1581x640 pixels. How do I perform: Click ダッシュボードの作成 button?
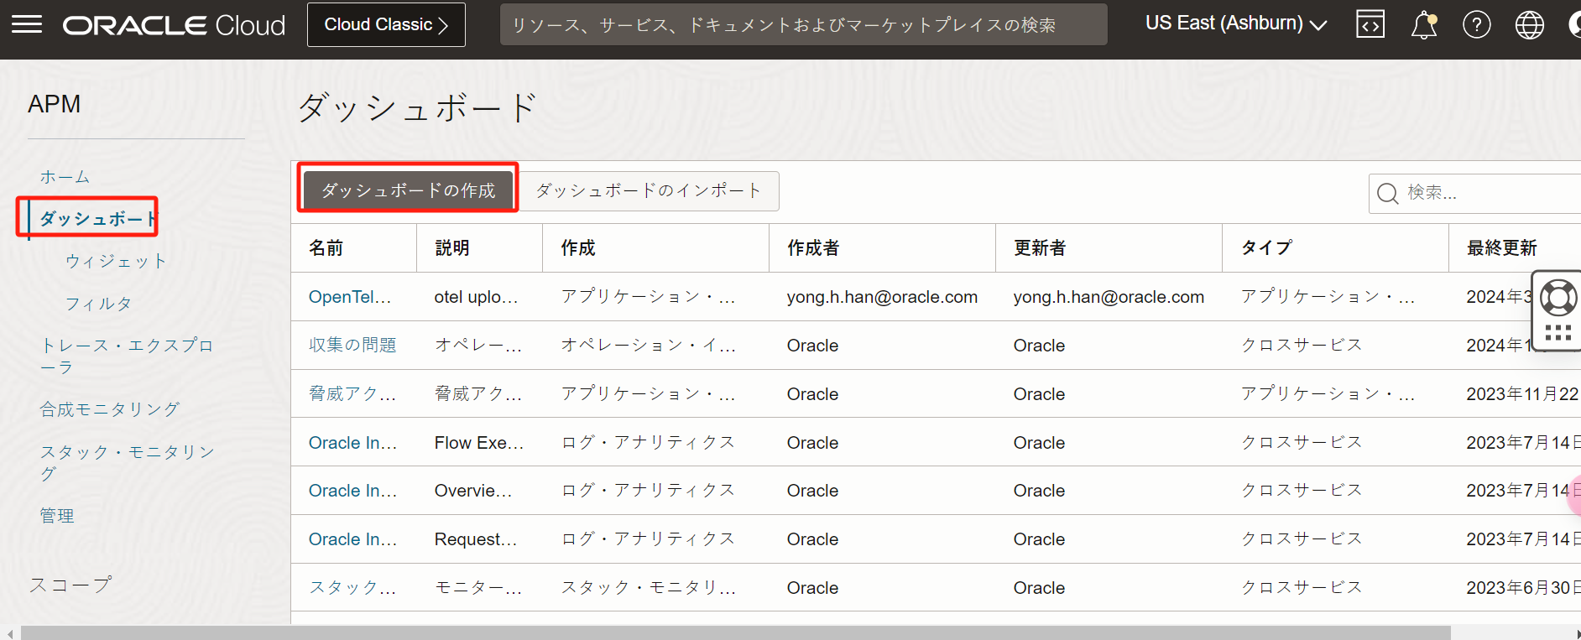coord(409,190)
